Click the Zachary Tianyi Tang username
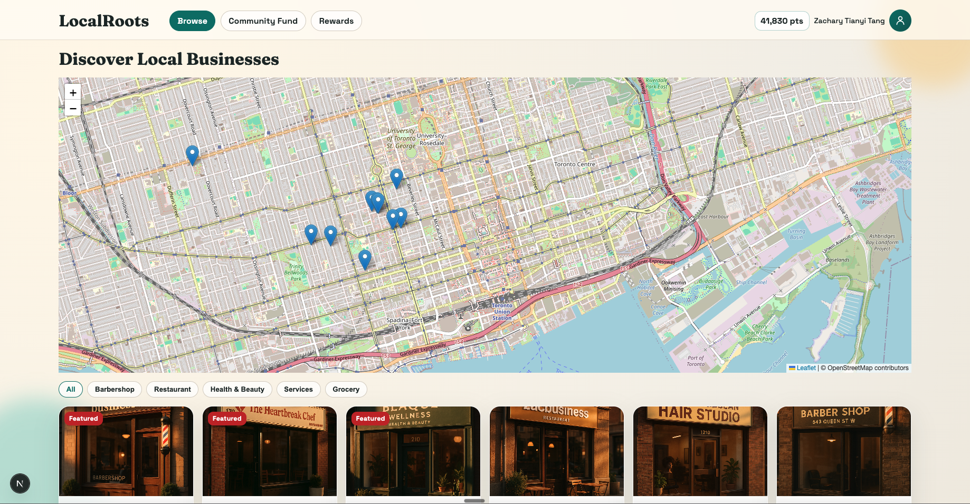 click(849, 21)
